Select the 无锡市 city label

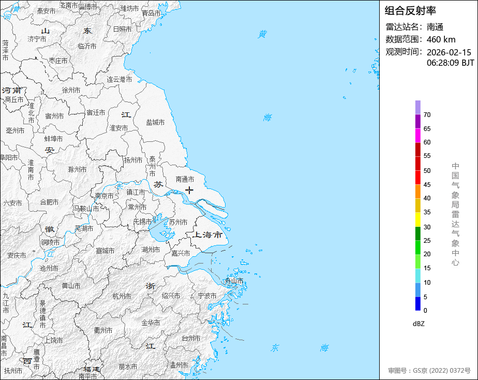coord(142,222)
